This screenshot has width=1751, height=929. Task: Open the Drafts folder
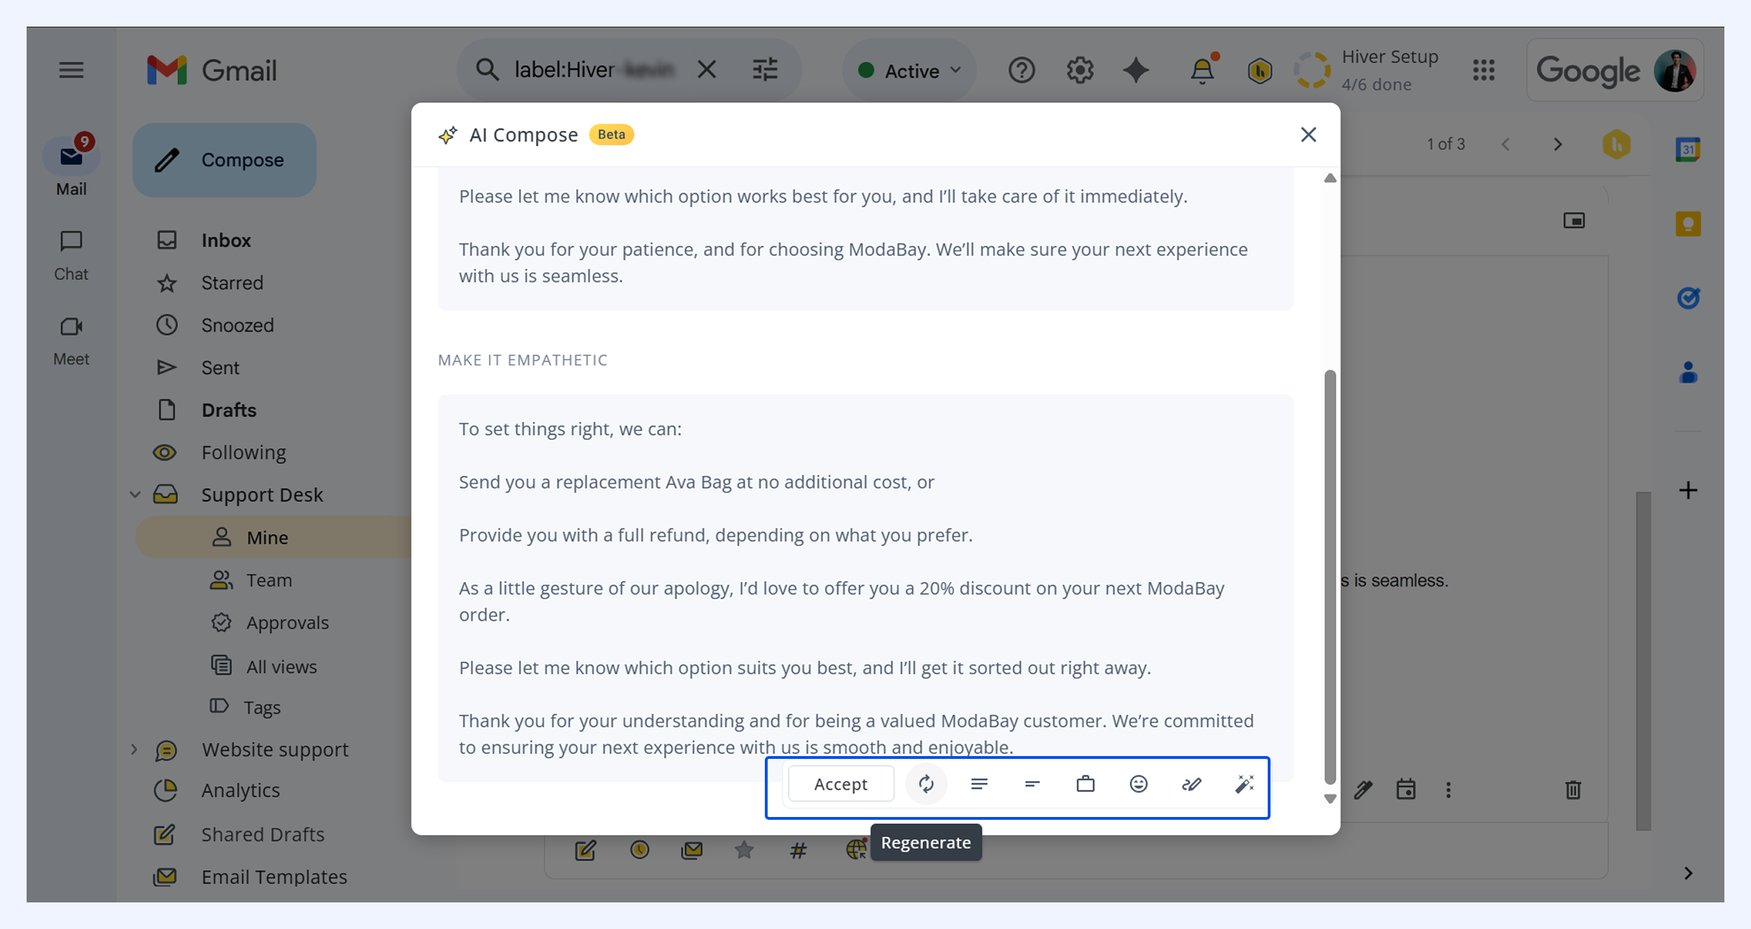[229, 410]
